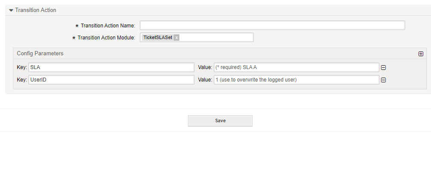This screenshot has height=181, width=431.
Task: Focus the SLA key field
Action: [111, 67]
